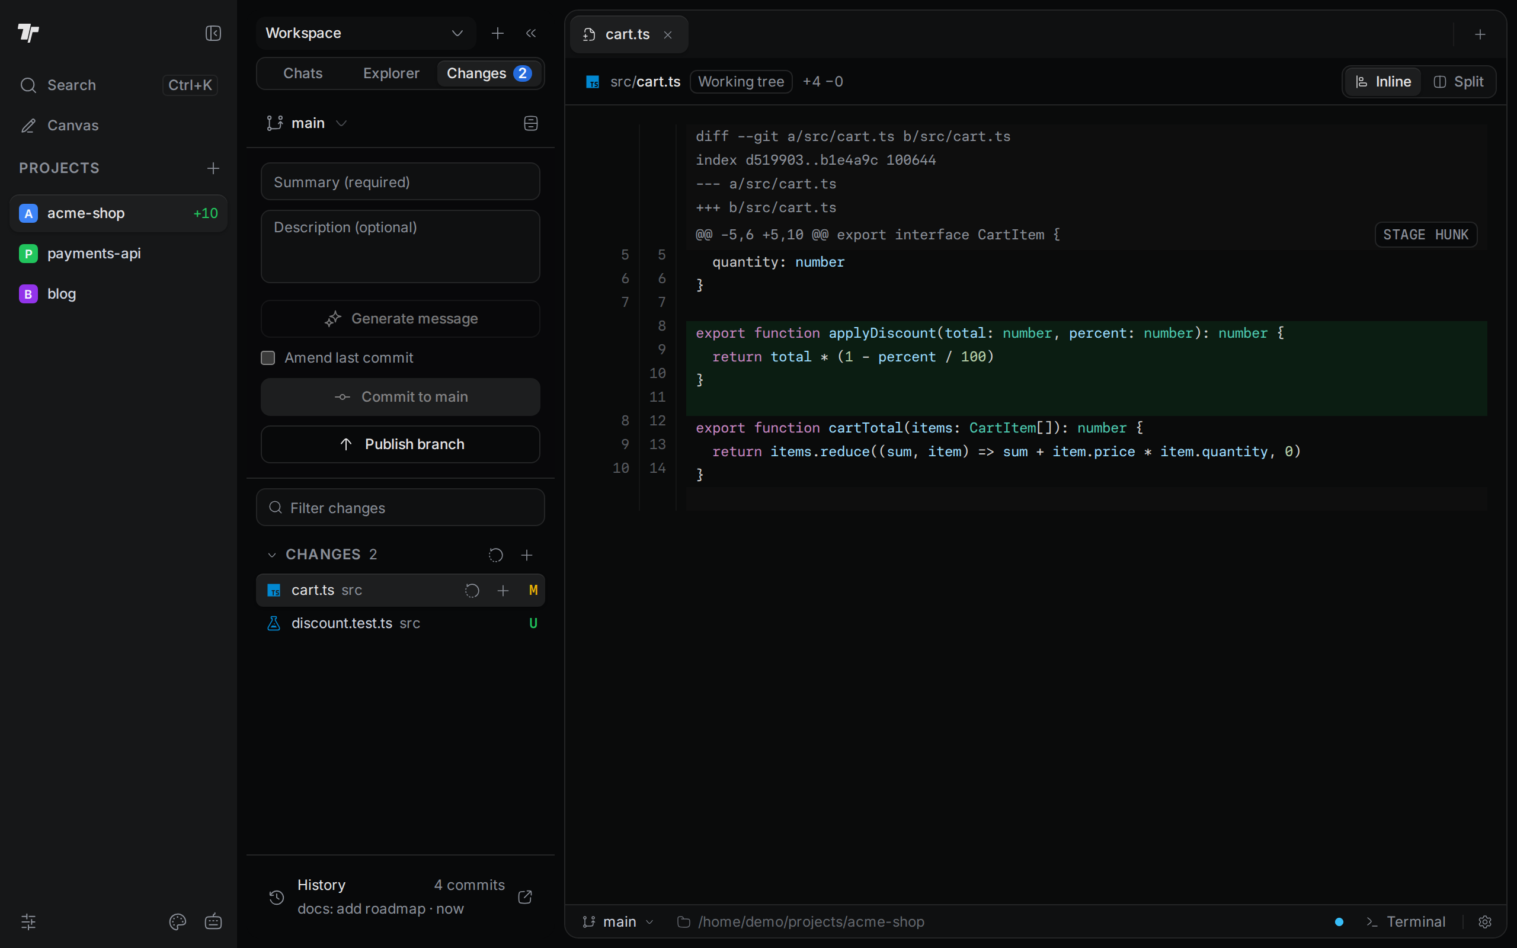Click Generate message button
The width and height of the screenshot is (1517, 948).
point(400,319)
